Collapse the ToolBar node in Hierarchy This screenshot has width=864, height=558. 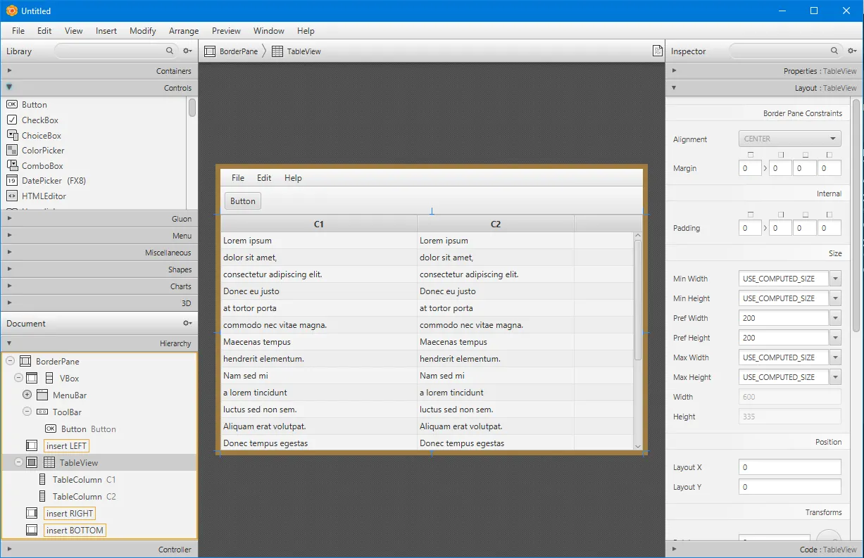click(27, 412)
